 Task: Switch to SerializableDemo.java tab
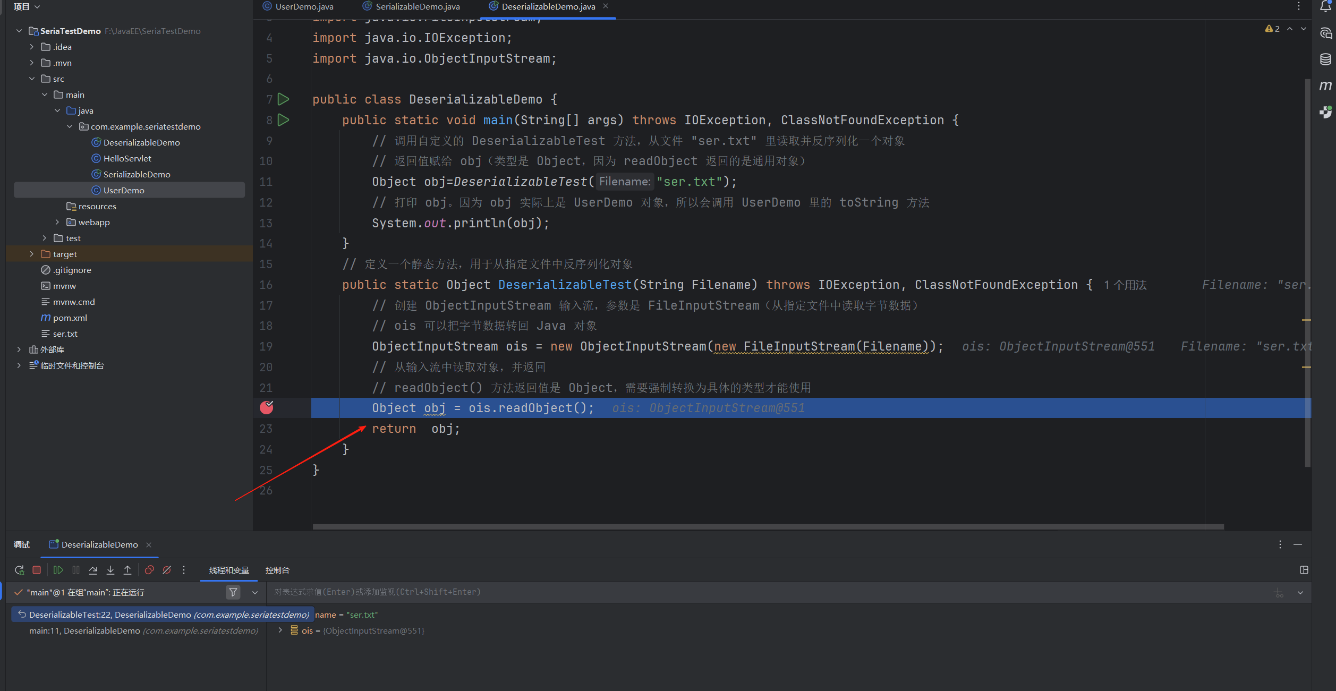point(417,6)
